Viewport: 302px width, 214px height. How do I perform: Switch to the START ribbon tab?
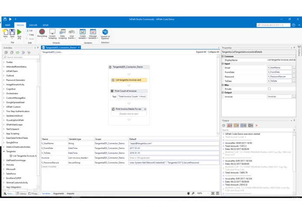point(8,25)
